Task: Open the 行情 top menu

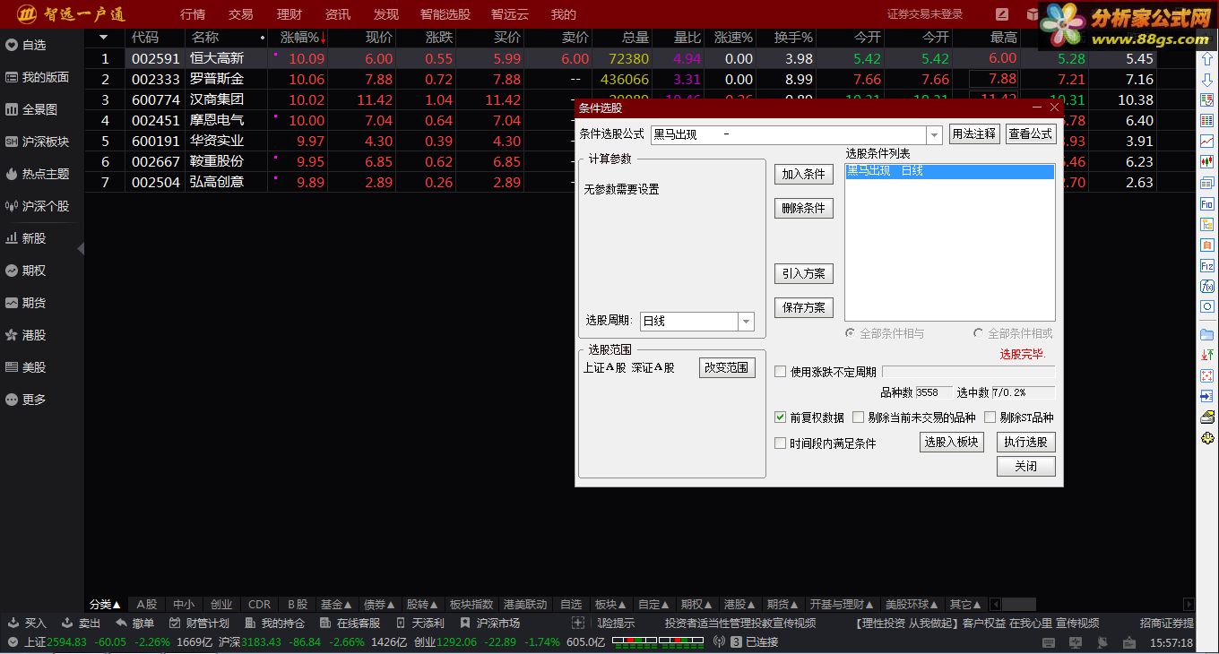Action: pyautogui.click(x=193, y=14)
